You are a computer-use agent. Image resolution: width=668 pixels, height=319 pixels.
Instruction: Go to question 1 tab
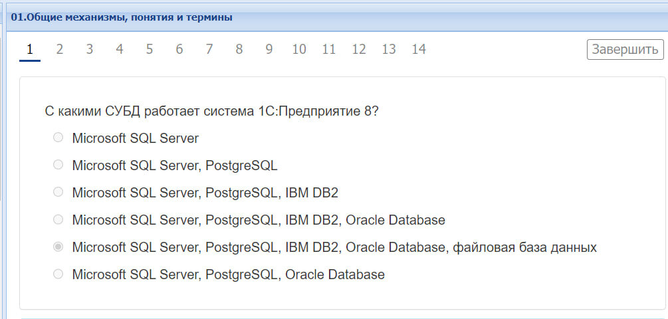(30, 50)
